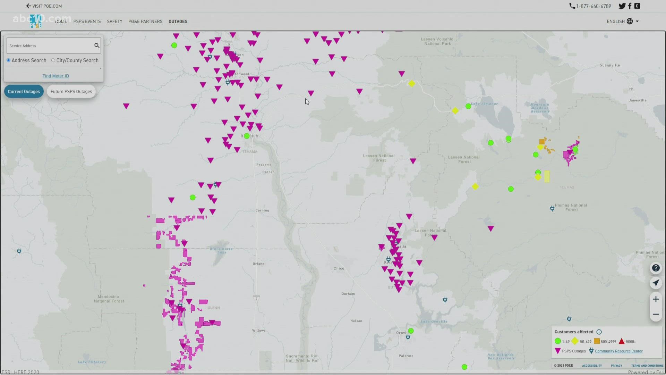Click Community Resource Center plug near Plumas National Forest
The width and height of the screenshot is (666, 375).
click(x=552, y=209)
